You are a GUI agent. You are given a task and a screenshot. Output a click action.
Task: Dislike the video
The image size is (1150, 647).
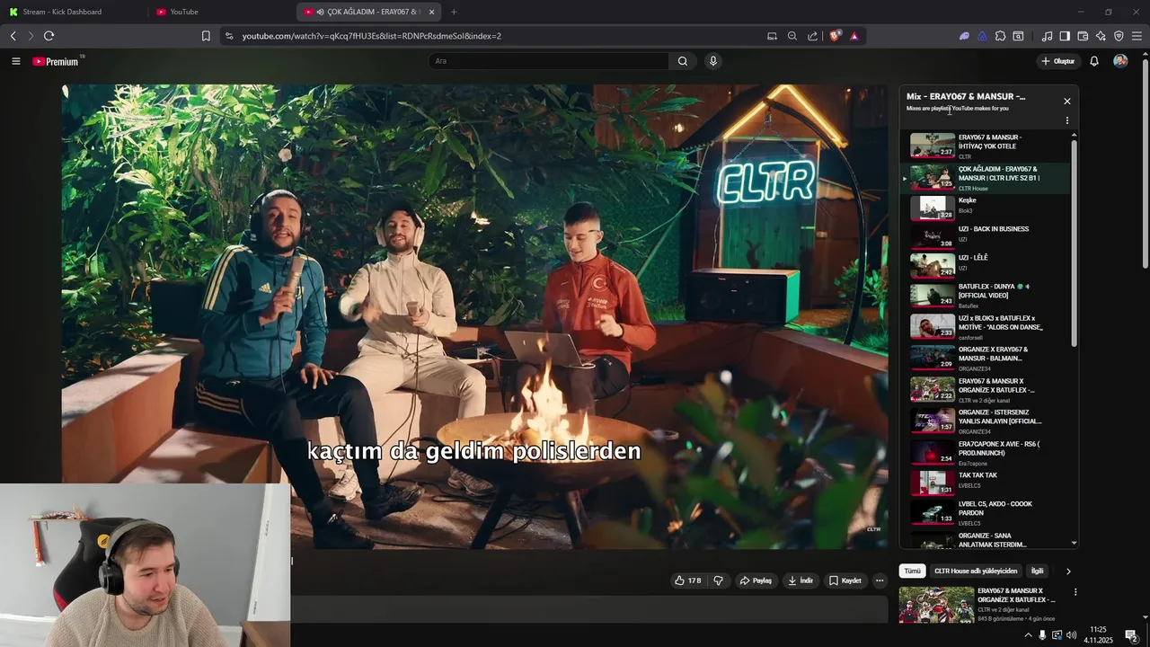click(718, 581)
